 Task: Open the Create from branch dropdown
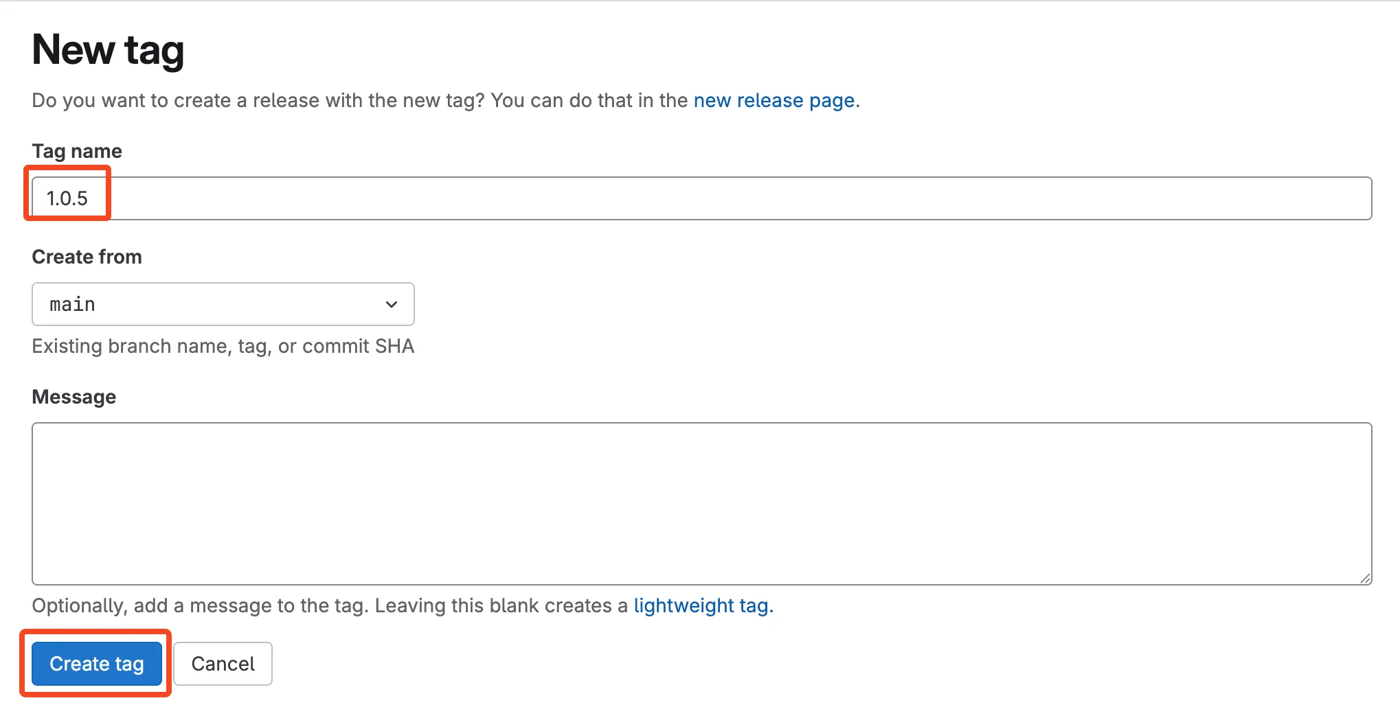point(223,304)
